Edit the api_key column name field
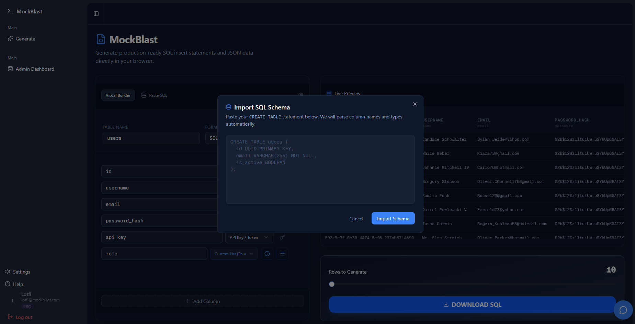 (162, 237)
